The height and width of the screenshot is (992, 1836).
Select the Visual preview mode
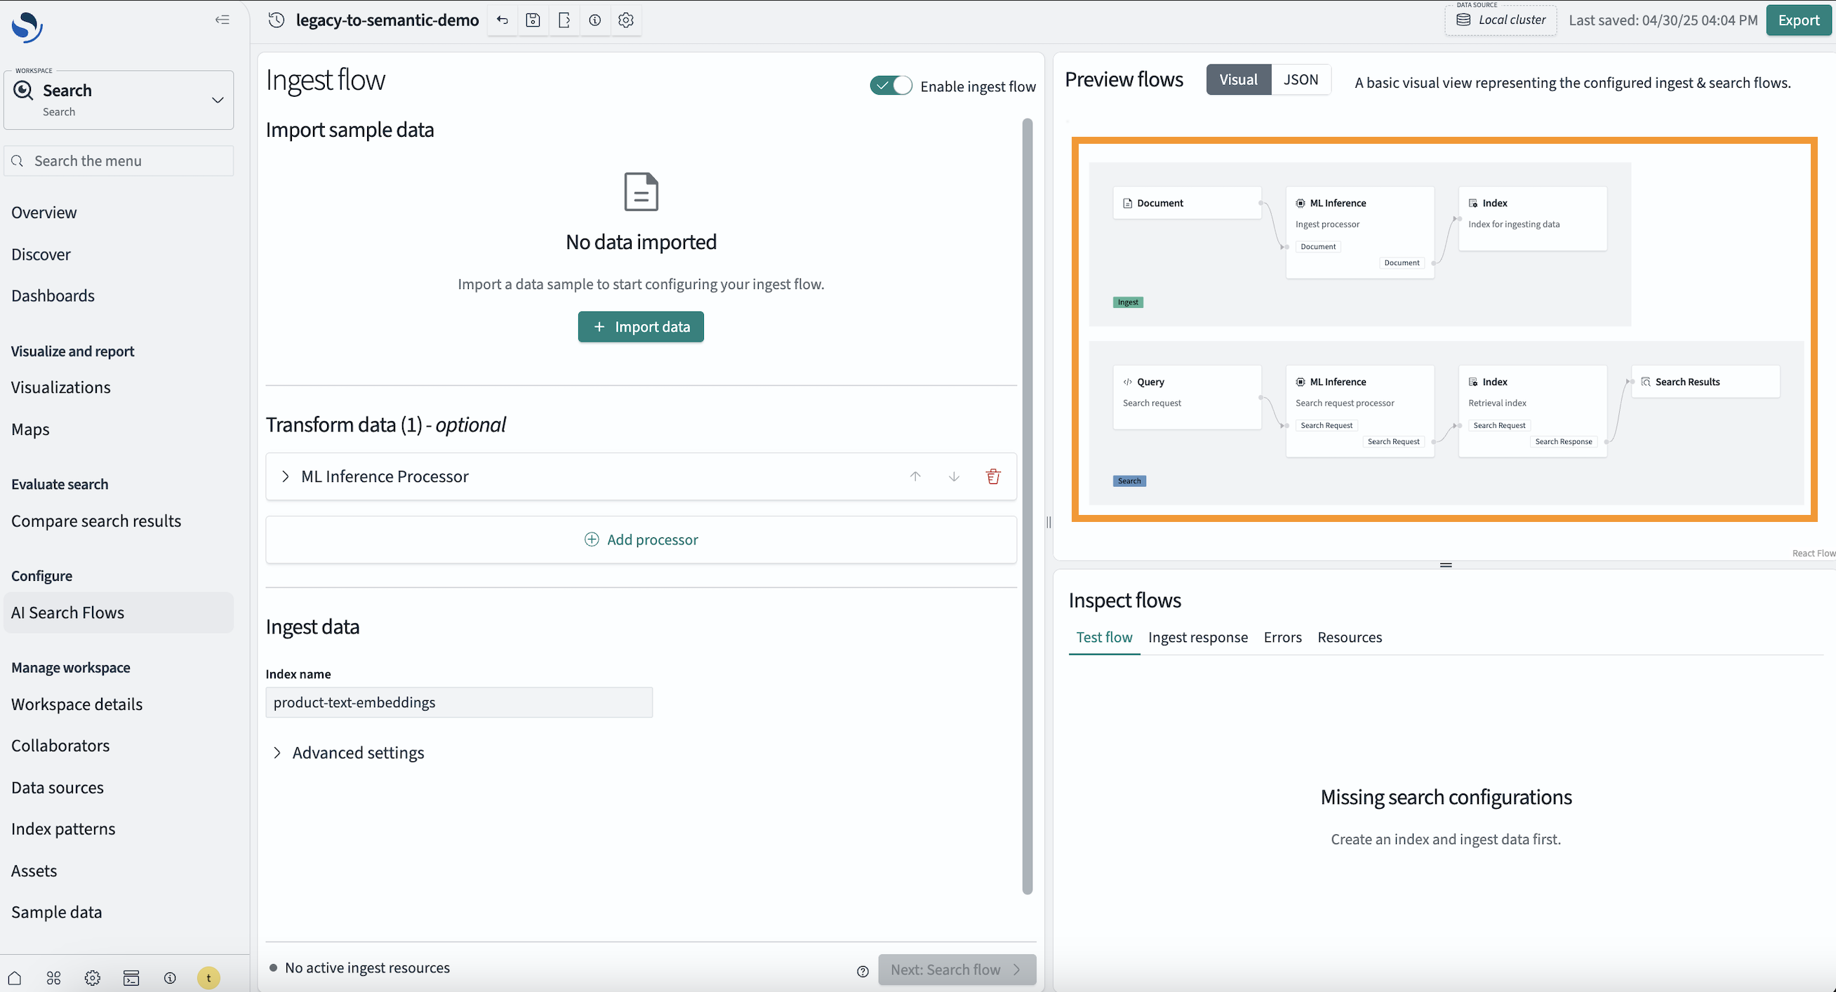coord(1238,80)
